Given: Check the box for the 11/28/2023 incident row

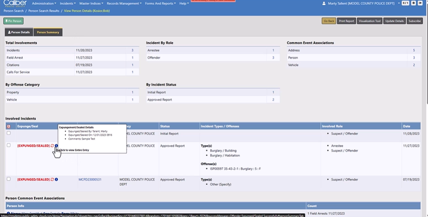Looking at the screenshot, I should click(9, 133).
